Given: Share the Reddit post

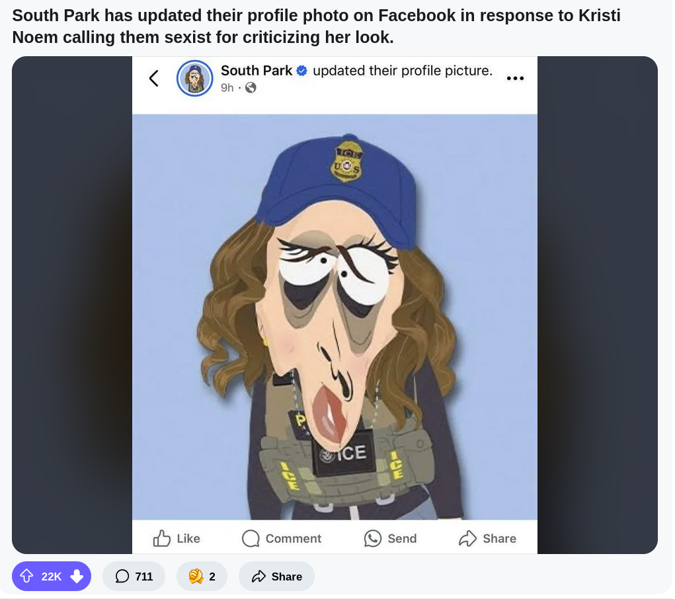Looking at the screenshot, I should 277,576.
